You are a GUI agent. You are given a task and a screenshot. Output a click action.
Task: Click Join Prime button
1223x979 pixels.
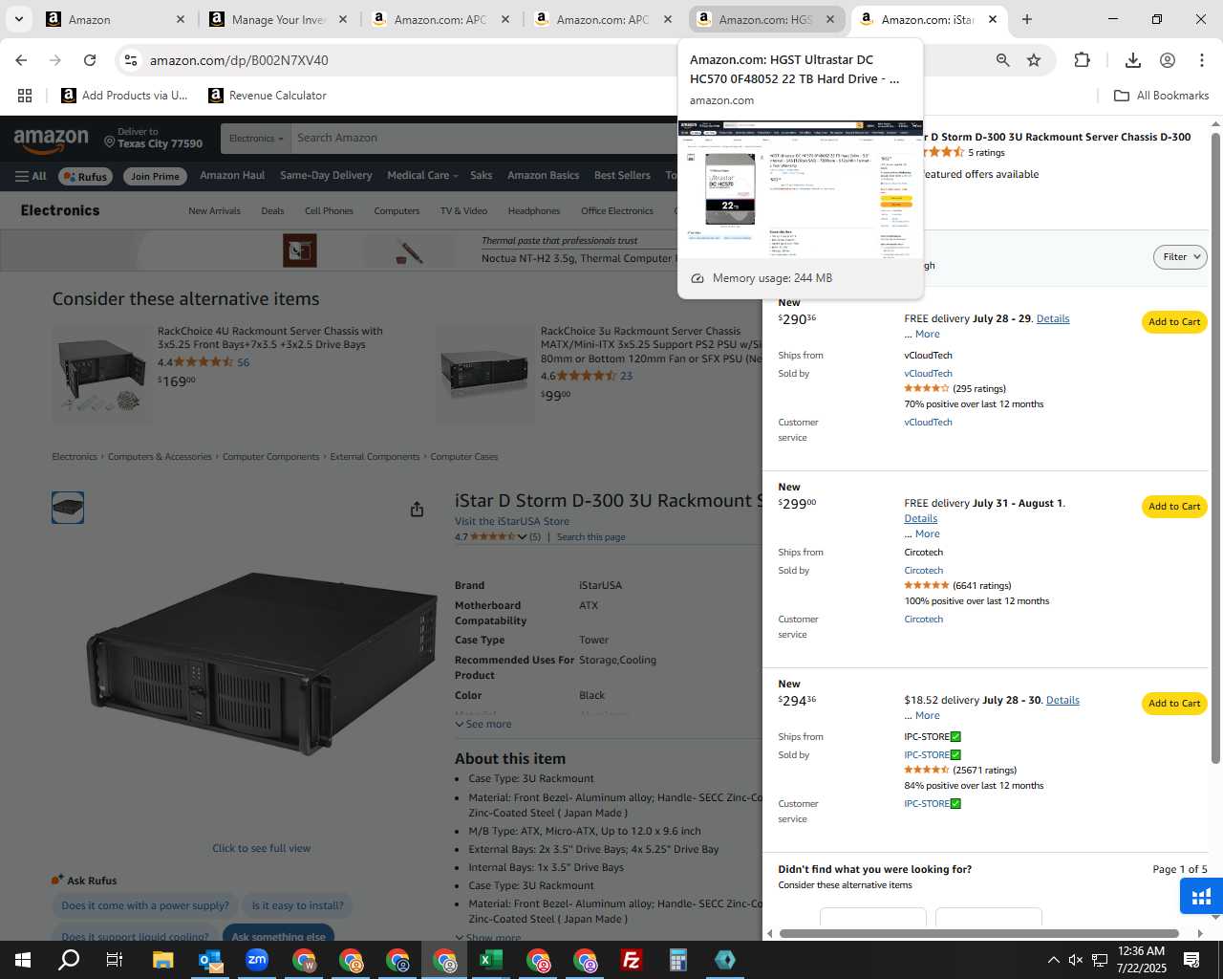click(155, 176)
